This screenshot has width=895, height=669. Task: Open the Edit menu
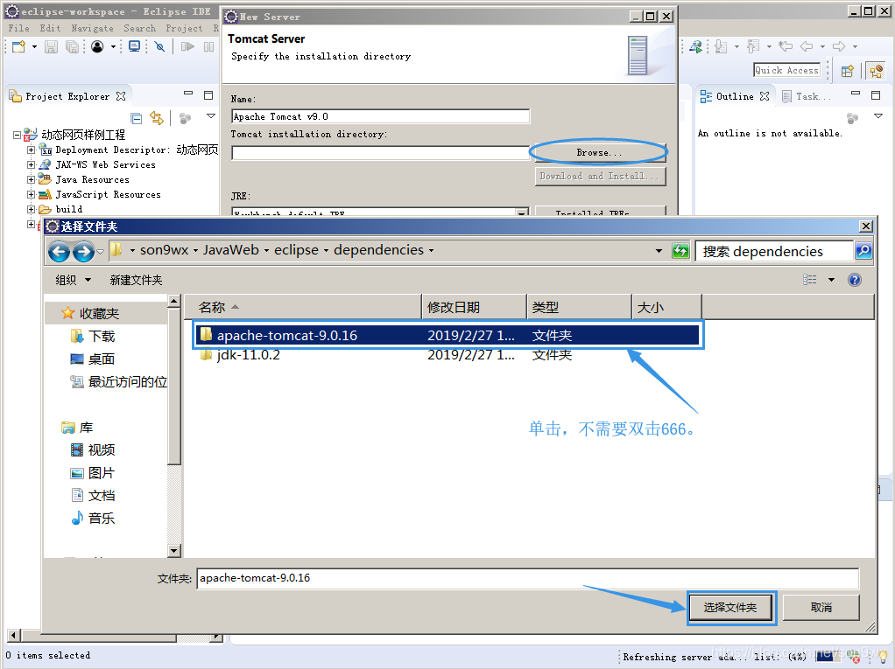tap(50, 28)
